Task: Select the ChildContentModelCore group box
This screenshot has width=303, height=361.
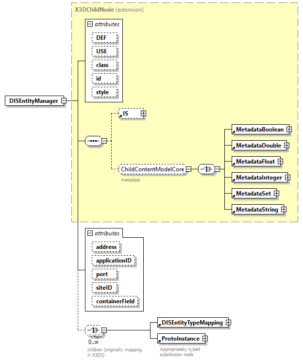Action: click(152, 169)
